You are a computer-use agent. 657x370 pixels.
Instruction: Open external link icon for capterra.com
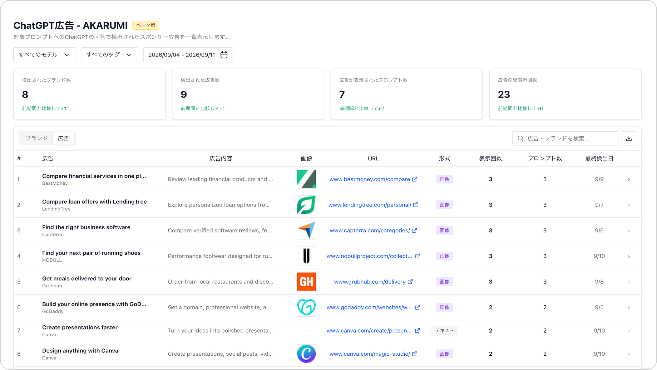pyautogui.click(x=414, y=230)
